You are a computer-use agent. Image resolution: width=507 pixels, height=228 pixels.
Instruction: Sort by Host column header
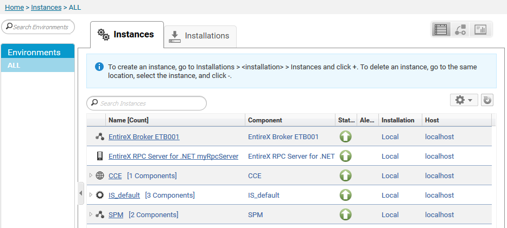[457, 120]
